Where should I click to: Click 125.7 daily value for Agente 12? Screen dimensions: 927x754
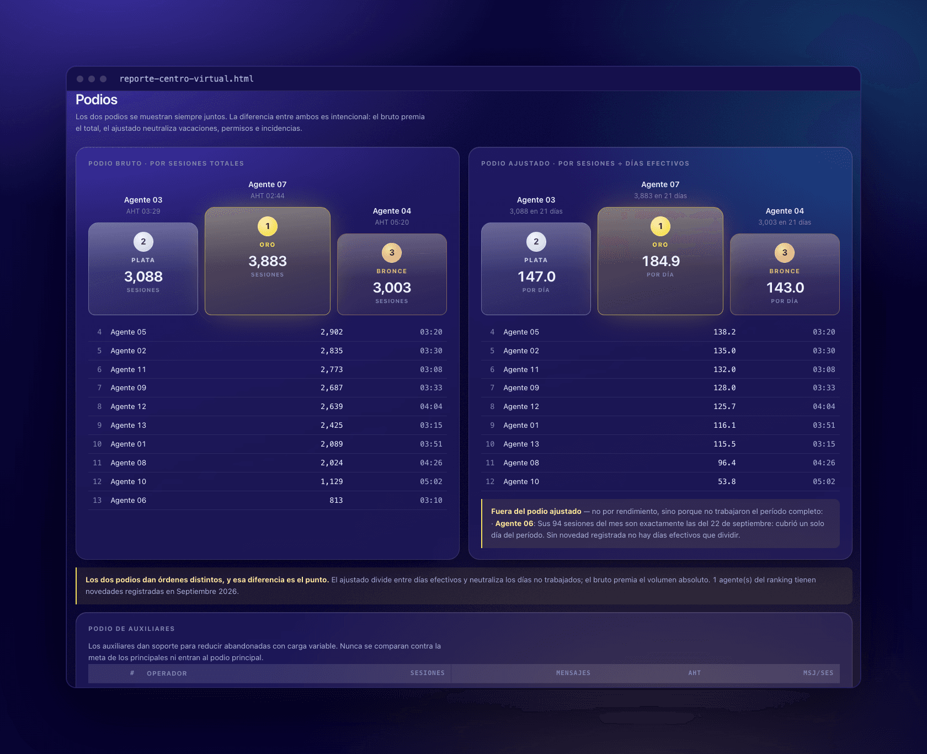coord(724,407)
